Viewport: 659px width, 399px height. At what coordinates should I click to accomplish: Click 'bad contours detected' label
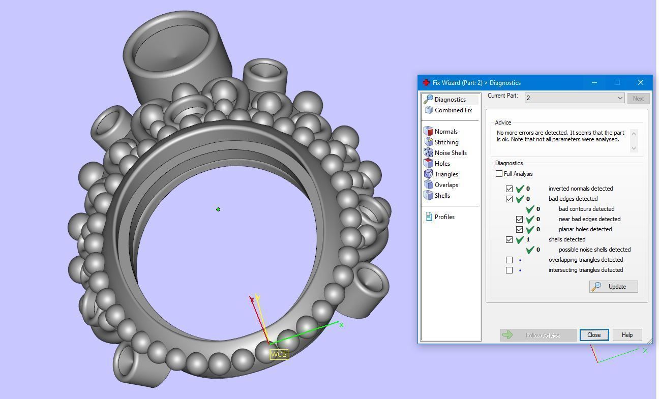pos(586,209)
